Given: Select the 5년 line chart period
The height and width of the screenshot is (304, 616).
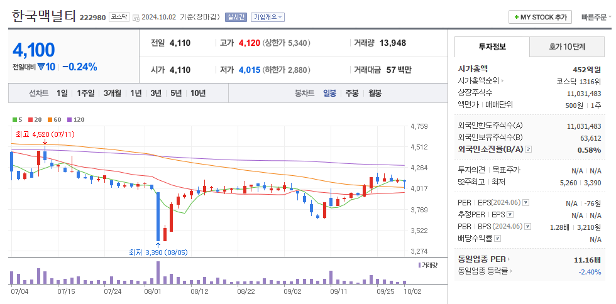Looking at the screenshot, I should (x=176, y=94).
